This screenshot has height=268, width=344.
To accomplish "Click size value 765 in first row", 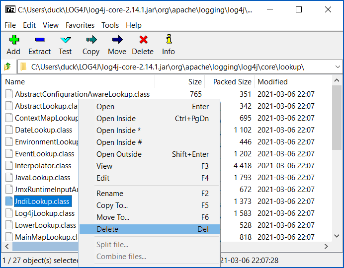I will (196, 94).
